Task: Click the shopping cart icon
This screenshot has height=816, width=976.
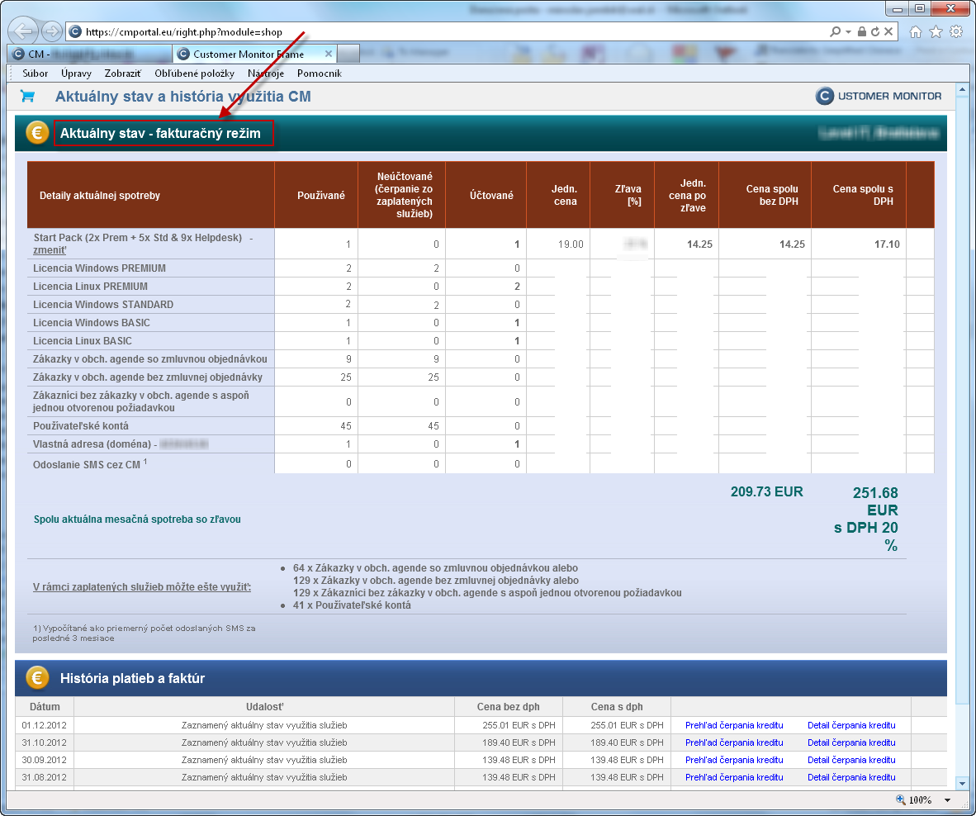Action: 27,97
